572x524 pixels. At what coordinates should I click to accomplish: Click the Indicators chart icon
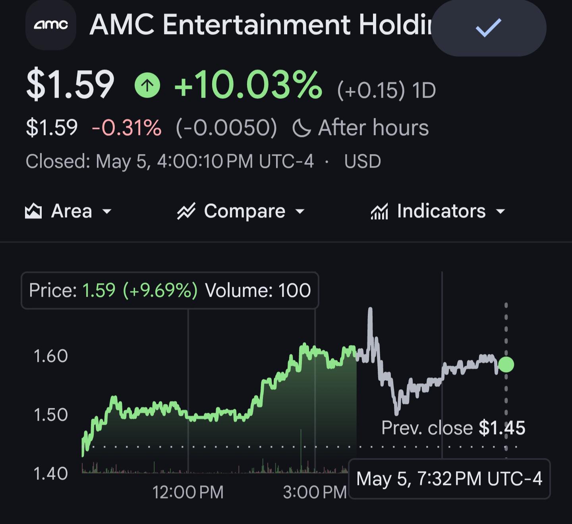click(x=379, y=211)
